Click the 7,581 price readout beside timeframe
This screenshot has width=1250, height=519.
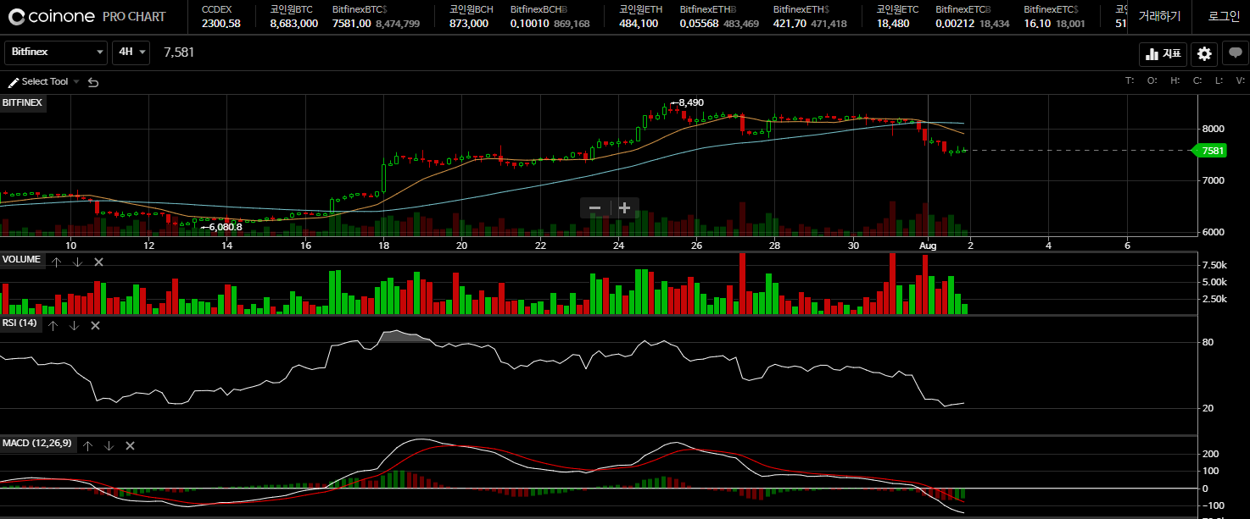[x=179, y=52]
